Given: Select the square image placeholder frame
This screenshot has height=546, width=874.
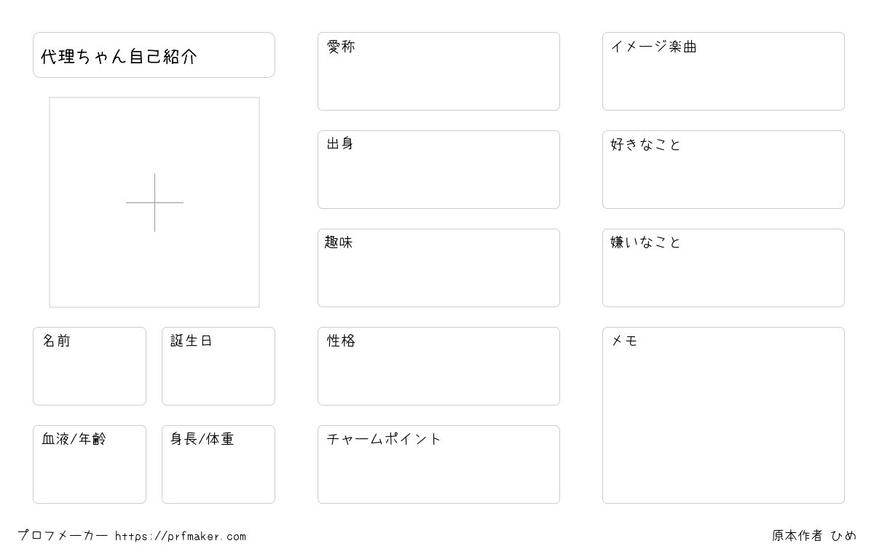Looking at the screenshot, I should coord(154,202).
